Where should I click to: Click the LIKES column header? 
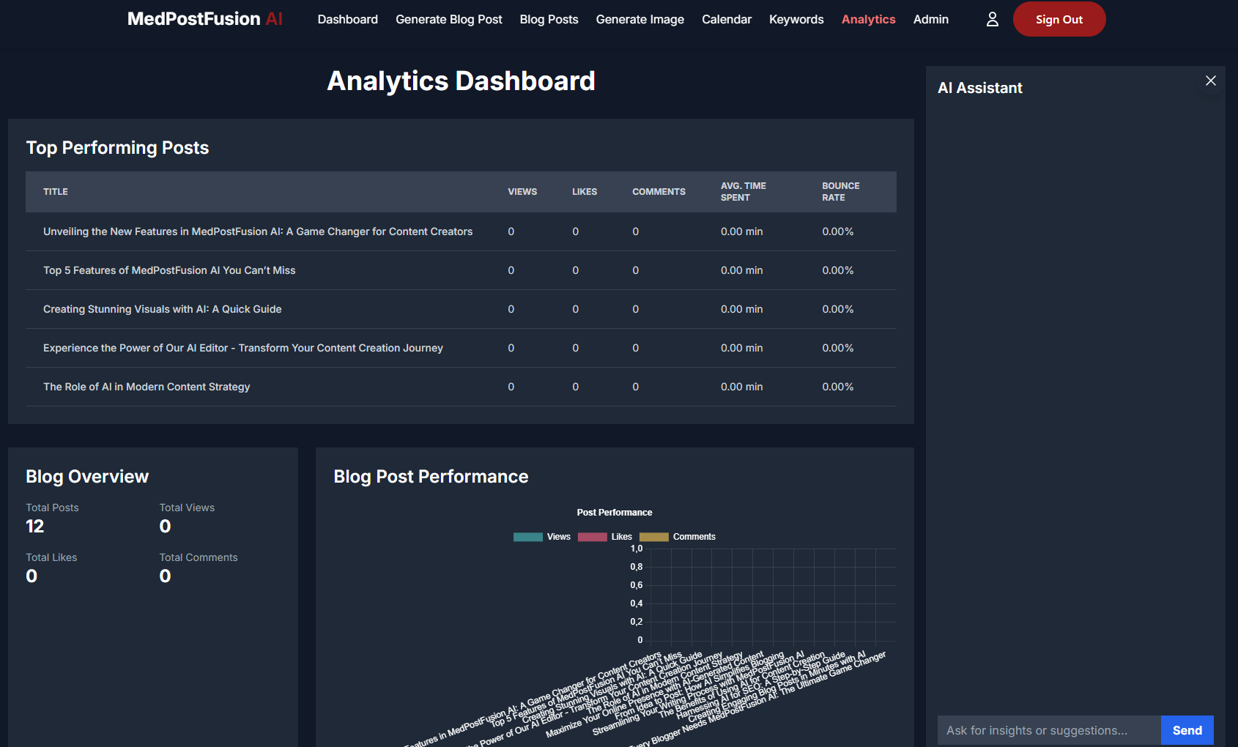585,192
